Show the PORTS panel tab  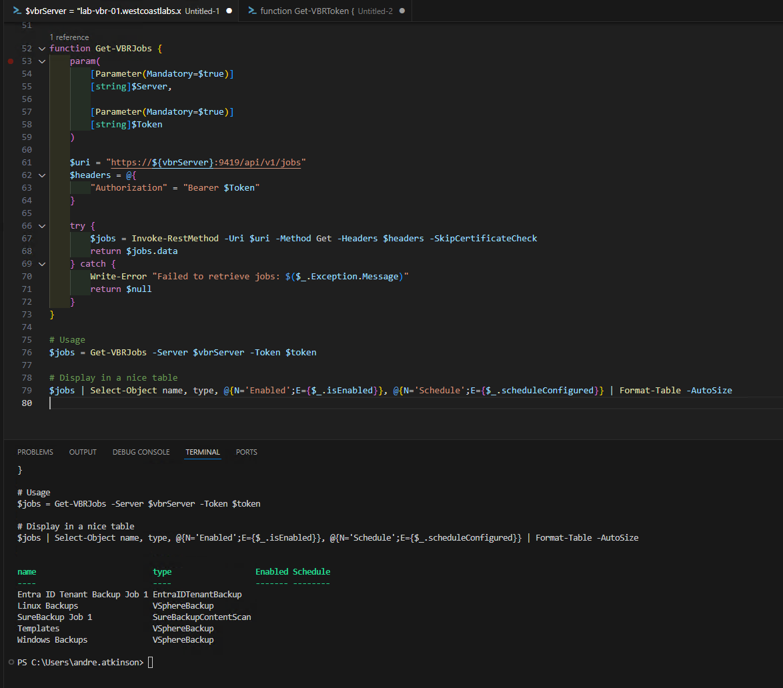click(x=246, y=452)
